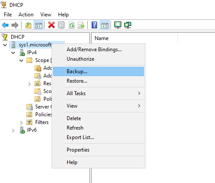Select the Server Options tree node
This screenshot has width=215, height=183.
point(43,107)
